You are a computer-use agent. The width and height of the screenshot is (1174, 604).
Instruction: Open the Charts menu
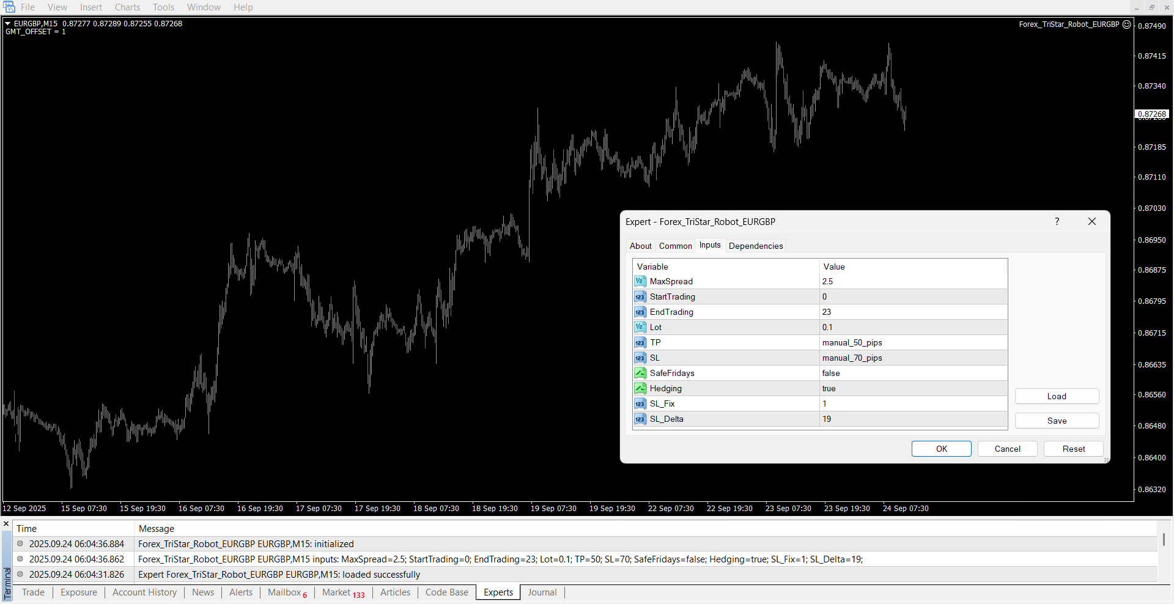pyautogui.click(x=127, y=7)
